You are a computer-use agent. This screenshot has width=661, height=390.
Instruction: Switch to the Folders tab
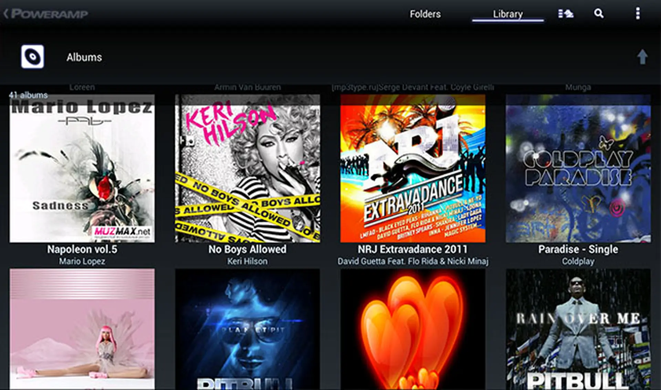coord(425,14)
